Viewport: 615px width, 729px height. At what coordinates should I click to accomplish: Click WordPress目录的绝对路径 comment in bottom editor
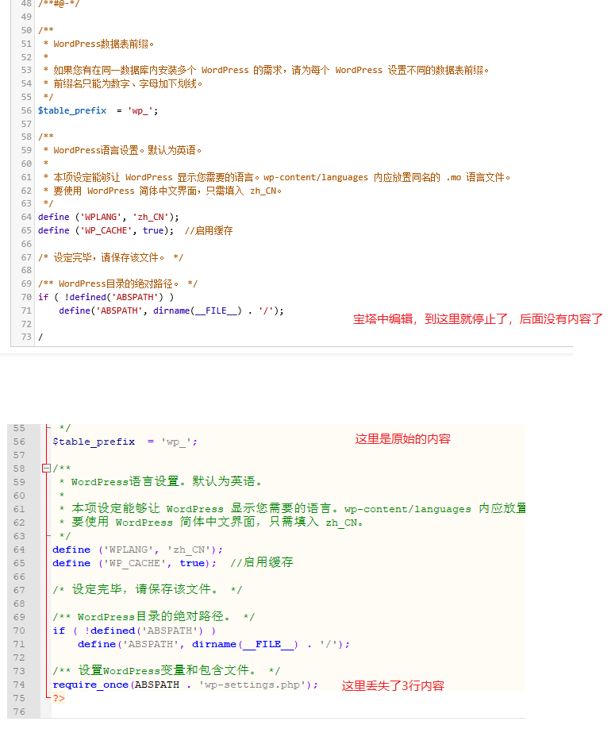[x=154, y=617]
